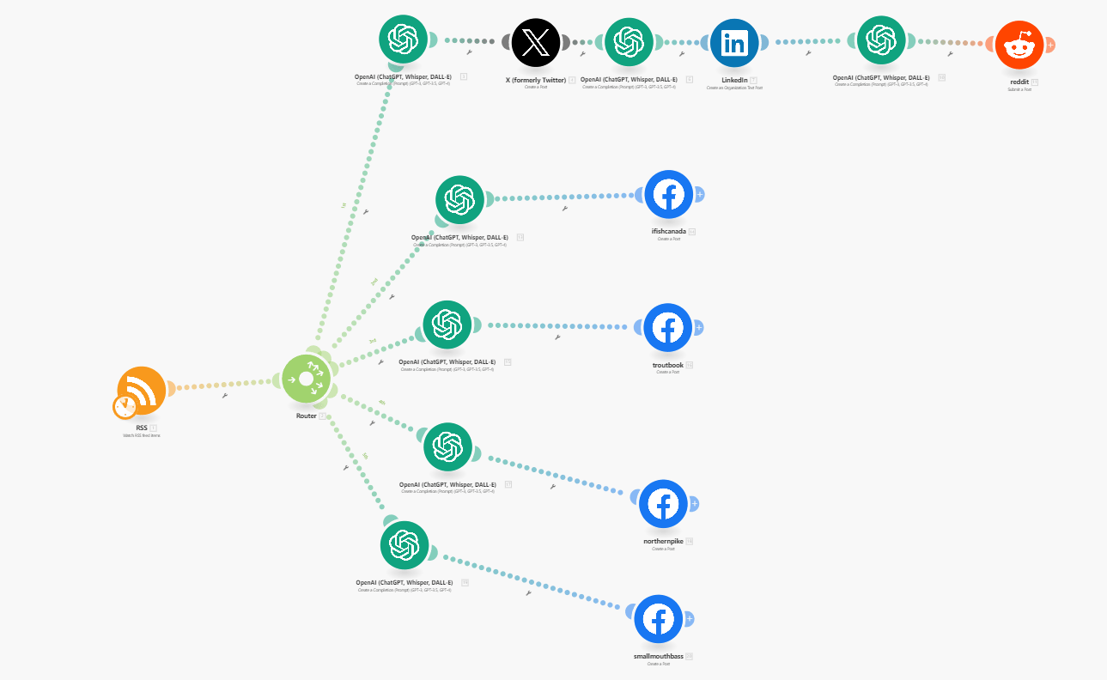Screen dimensions: 1107x680
Task: Add a module after ifishcanada
Action: click(699, 195)
